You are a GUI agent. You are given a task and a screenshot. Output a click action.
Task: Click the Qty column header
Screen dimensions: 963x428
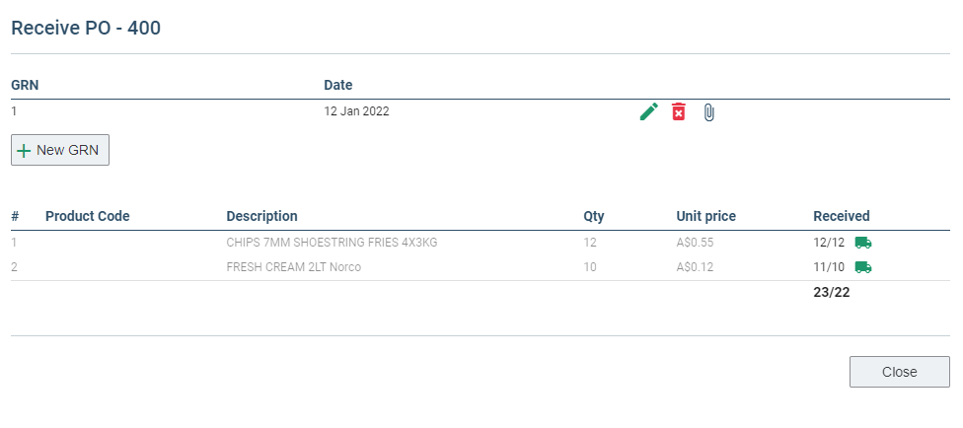click(594, 216)
